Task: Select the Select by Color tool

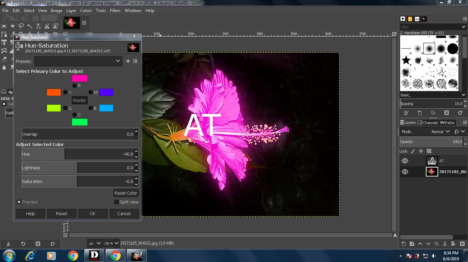Action: click(38, 26)
